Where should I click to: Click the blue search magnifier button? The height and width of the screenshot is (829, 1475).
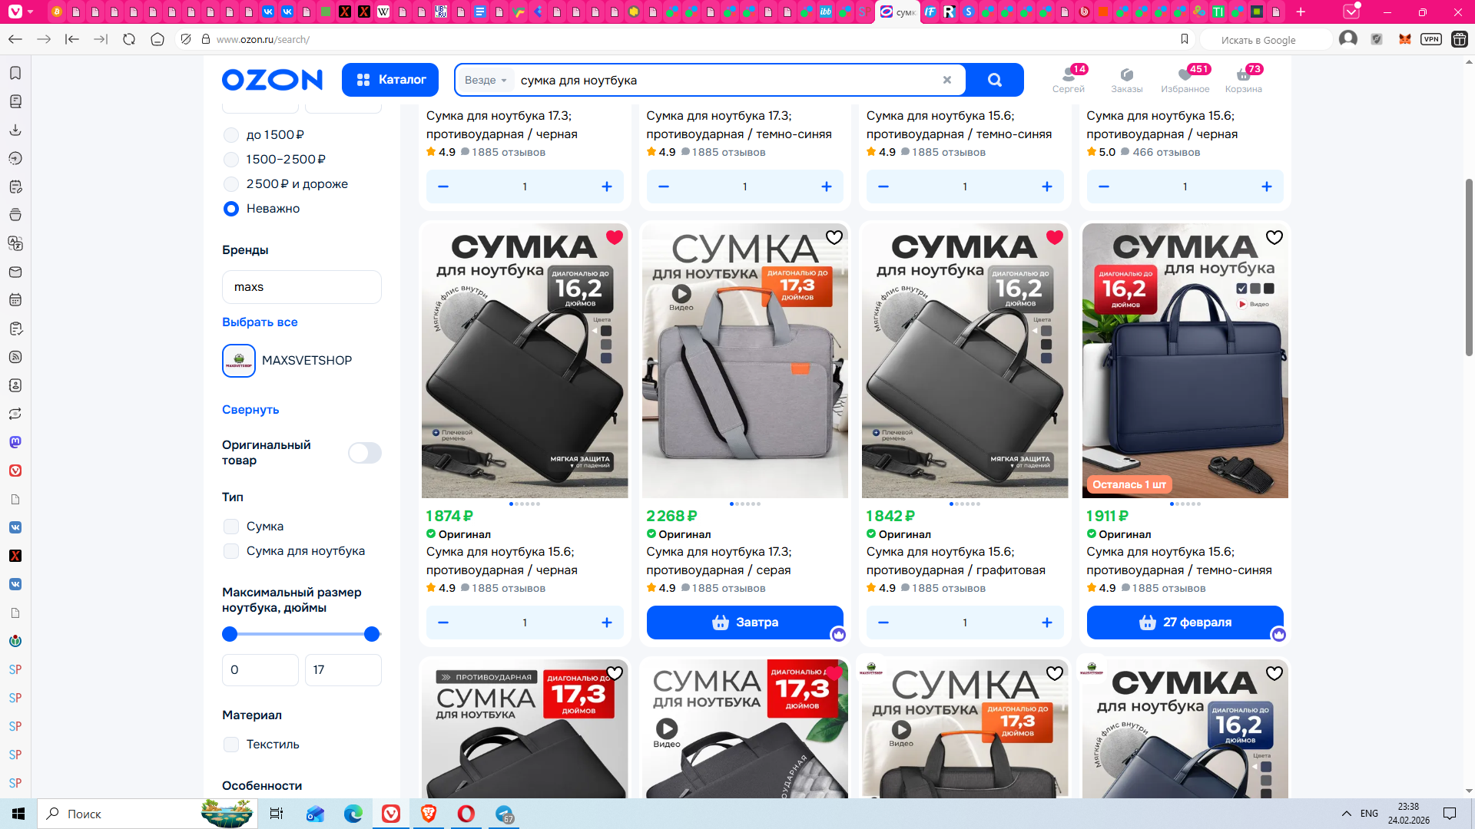(x=995, y=80)
